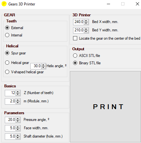Image resolution: width=141 pixels, height=143 pixels.
Task: Click the yellow Gears 3D Printer app icon
Action: (4, 4)
